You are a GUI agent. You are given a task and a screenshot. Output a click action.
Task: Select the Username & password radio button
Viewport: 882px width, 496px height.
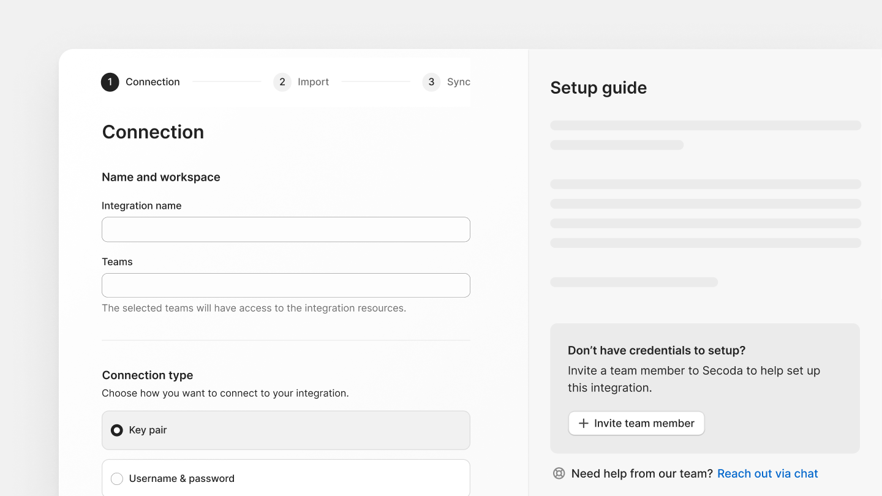coord(116,479)
